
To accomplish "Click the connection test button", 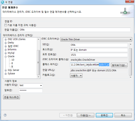I will (11, 97).
